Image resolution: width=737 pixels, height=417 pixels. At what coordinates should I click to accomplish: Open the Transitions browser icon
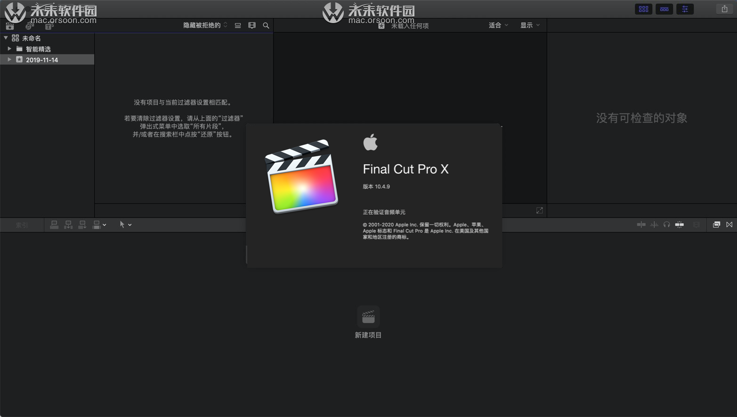(729, 225)
